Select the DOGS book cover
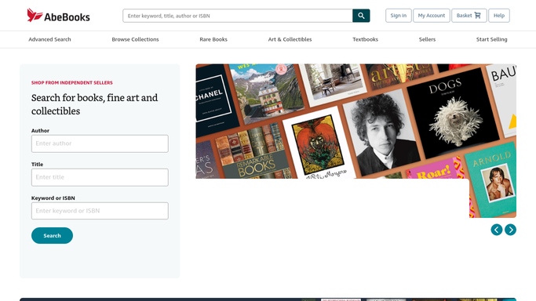 pyautogui.click(x=453, y=114)
